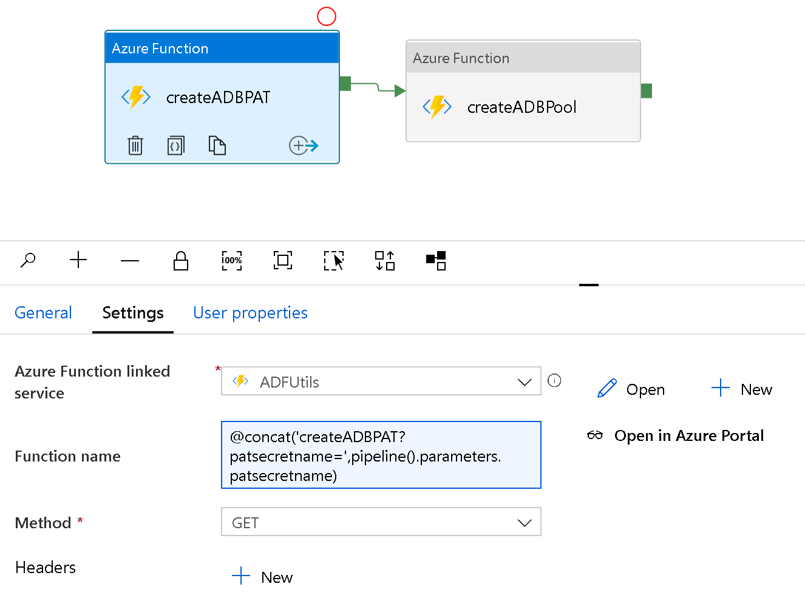Reset canvas zoom to 100%

coord(231,261)
